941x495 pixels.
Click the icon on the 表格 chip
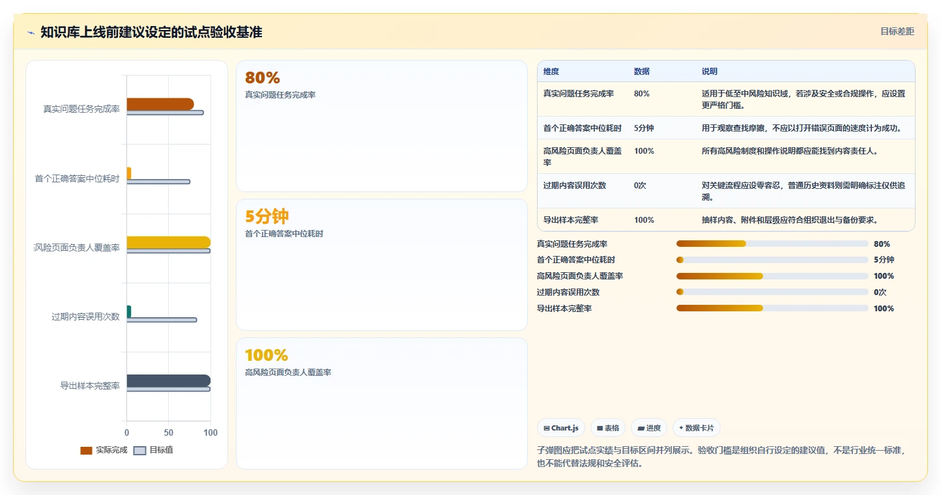tap(600, 428)
